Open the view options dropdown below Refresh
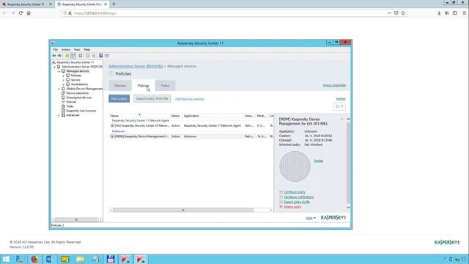Image resolution: width=469 pixels, height=264 pixels. [339, 106]
